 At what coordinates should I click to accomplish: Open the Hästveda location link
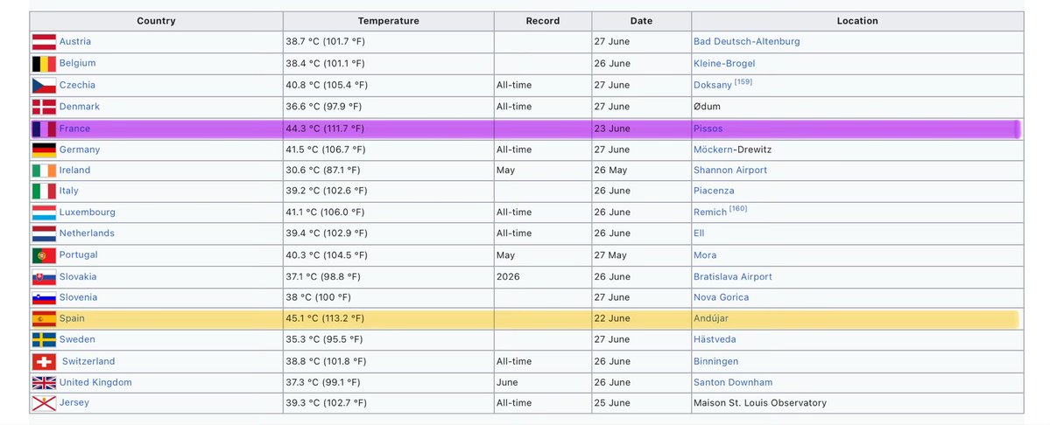pos(715,339)
